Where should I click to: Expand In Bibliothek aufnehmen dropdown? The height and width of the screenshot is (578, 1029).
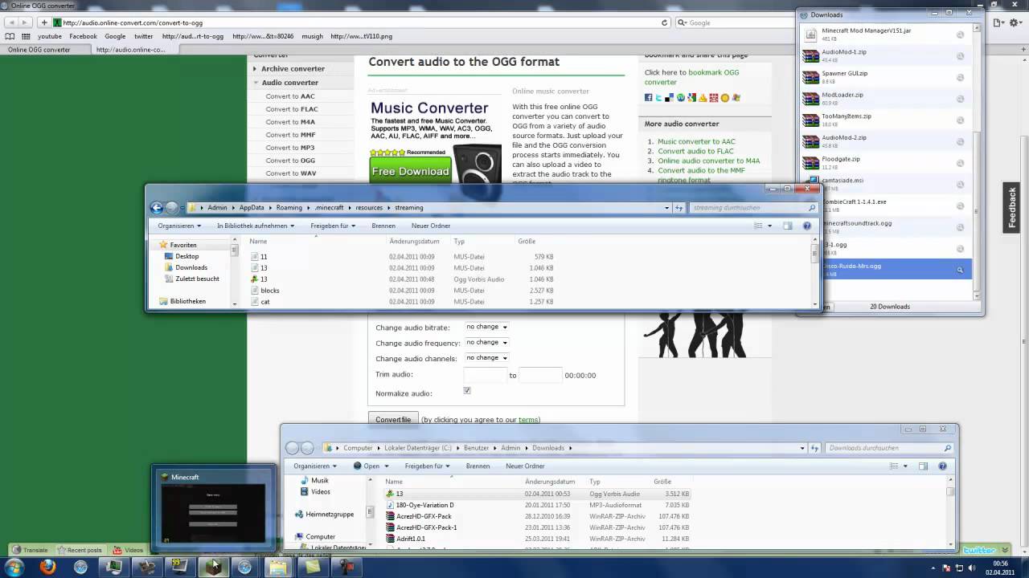(x=256, y=226)
